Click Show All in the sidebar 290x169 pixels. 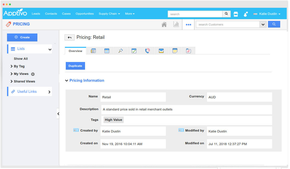pos(21,59)
